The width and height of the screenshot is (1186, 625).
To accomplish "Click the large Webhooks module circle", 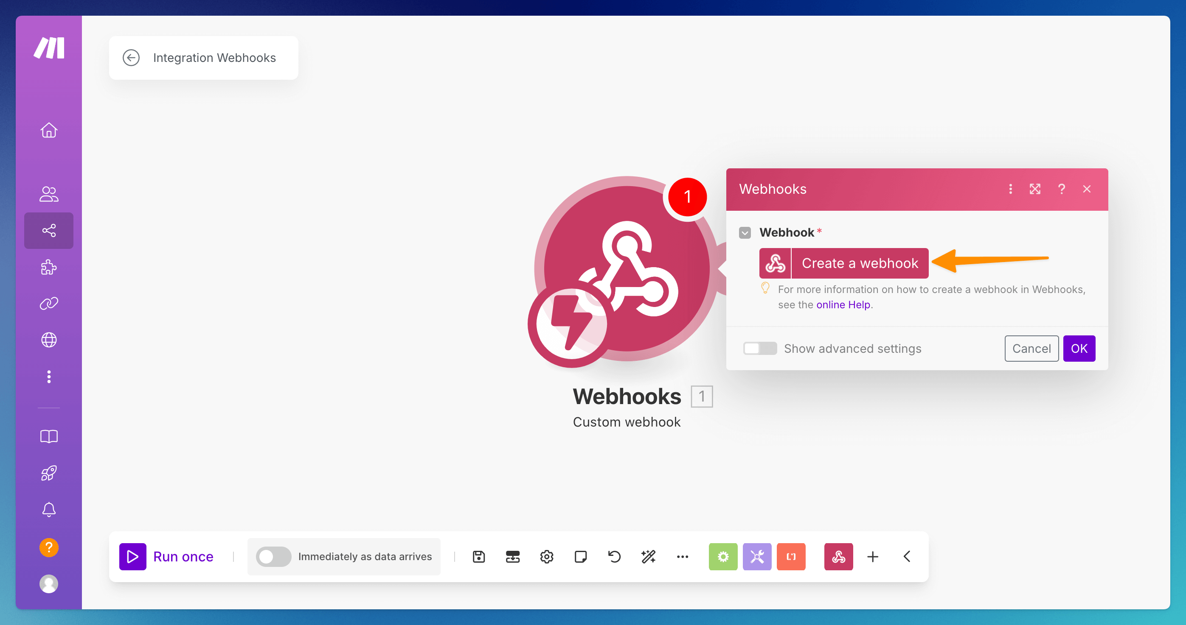I will click(626, 269).
